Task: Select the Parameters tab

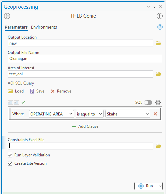Action: pyautogui.click(x=16, y=27)
